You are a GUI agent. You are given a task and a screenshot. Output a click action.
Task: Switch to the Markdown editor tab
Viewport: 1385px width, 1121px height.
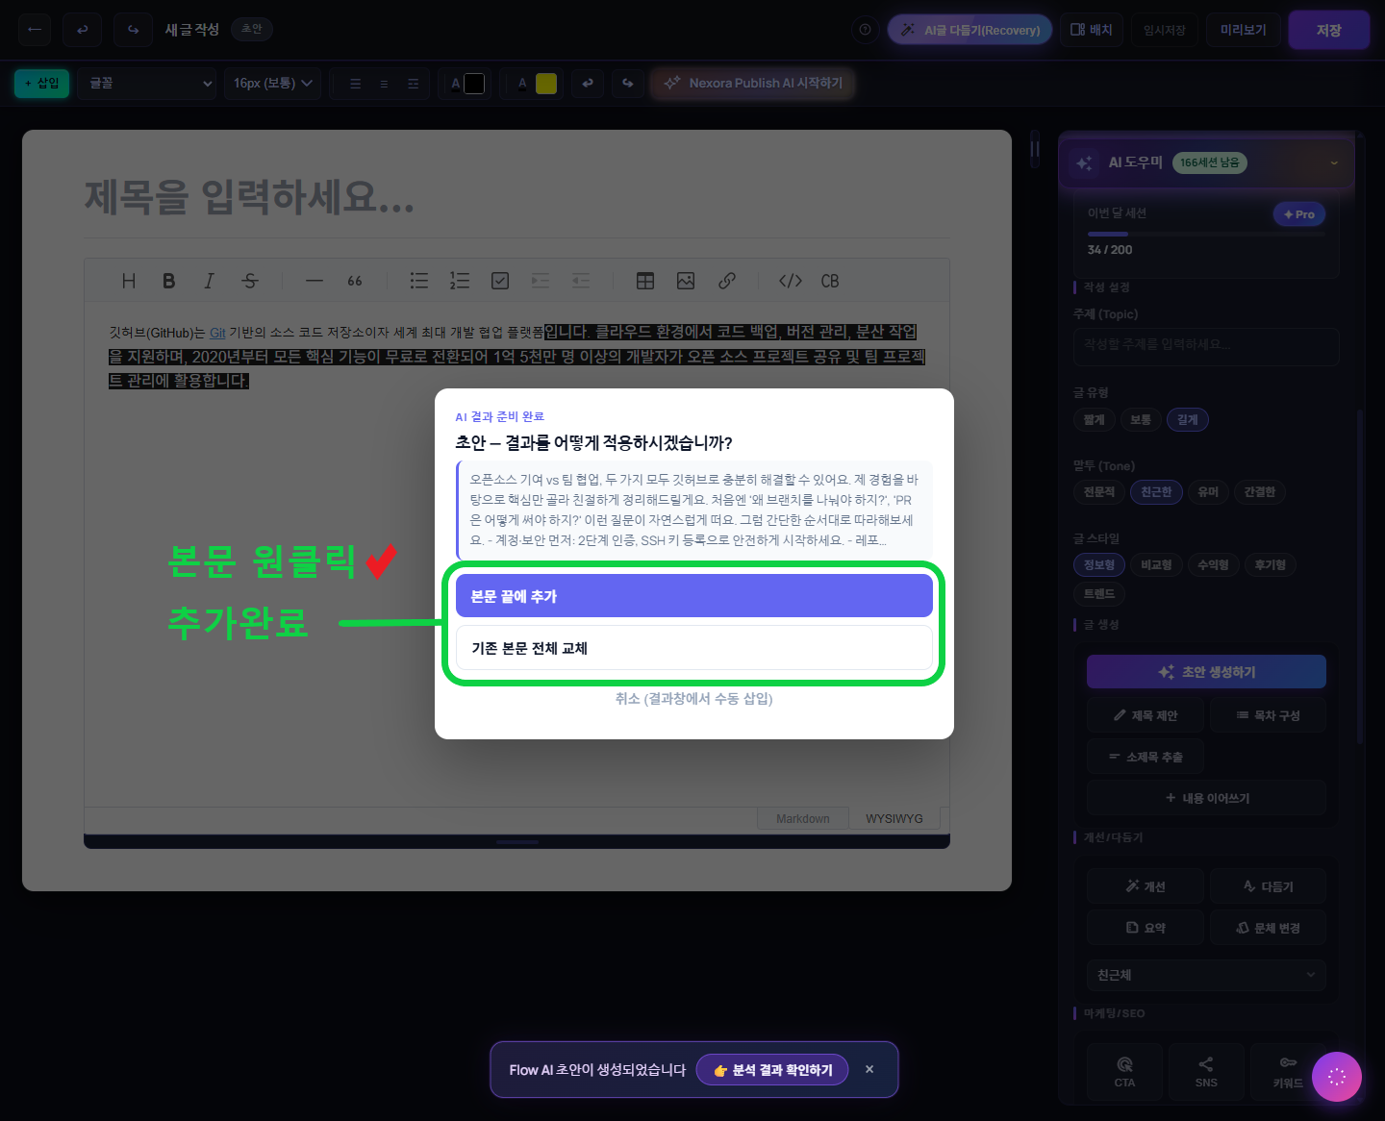click(x=802, y=819)
